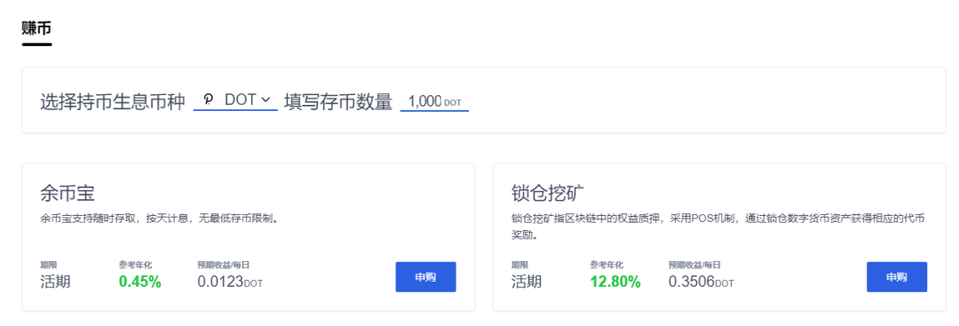Click the 填写存币数量 label

338,101
